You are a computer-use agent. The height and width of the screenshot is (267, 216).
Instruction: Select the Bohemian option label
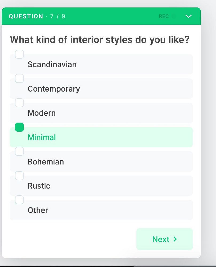(x=46, y=162)
